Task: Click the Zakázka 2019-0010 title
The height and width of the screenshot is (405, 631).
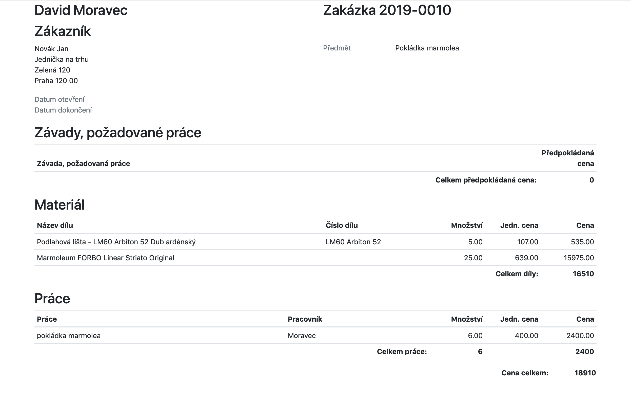Action: click(x=387, y=11)
